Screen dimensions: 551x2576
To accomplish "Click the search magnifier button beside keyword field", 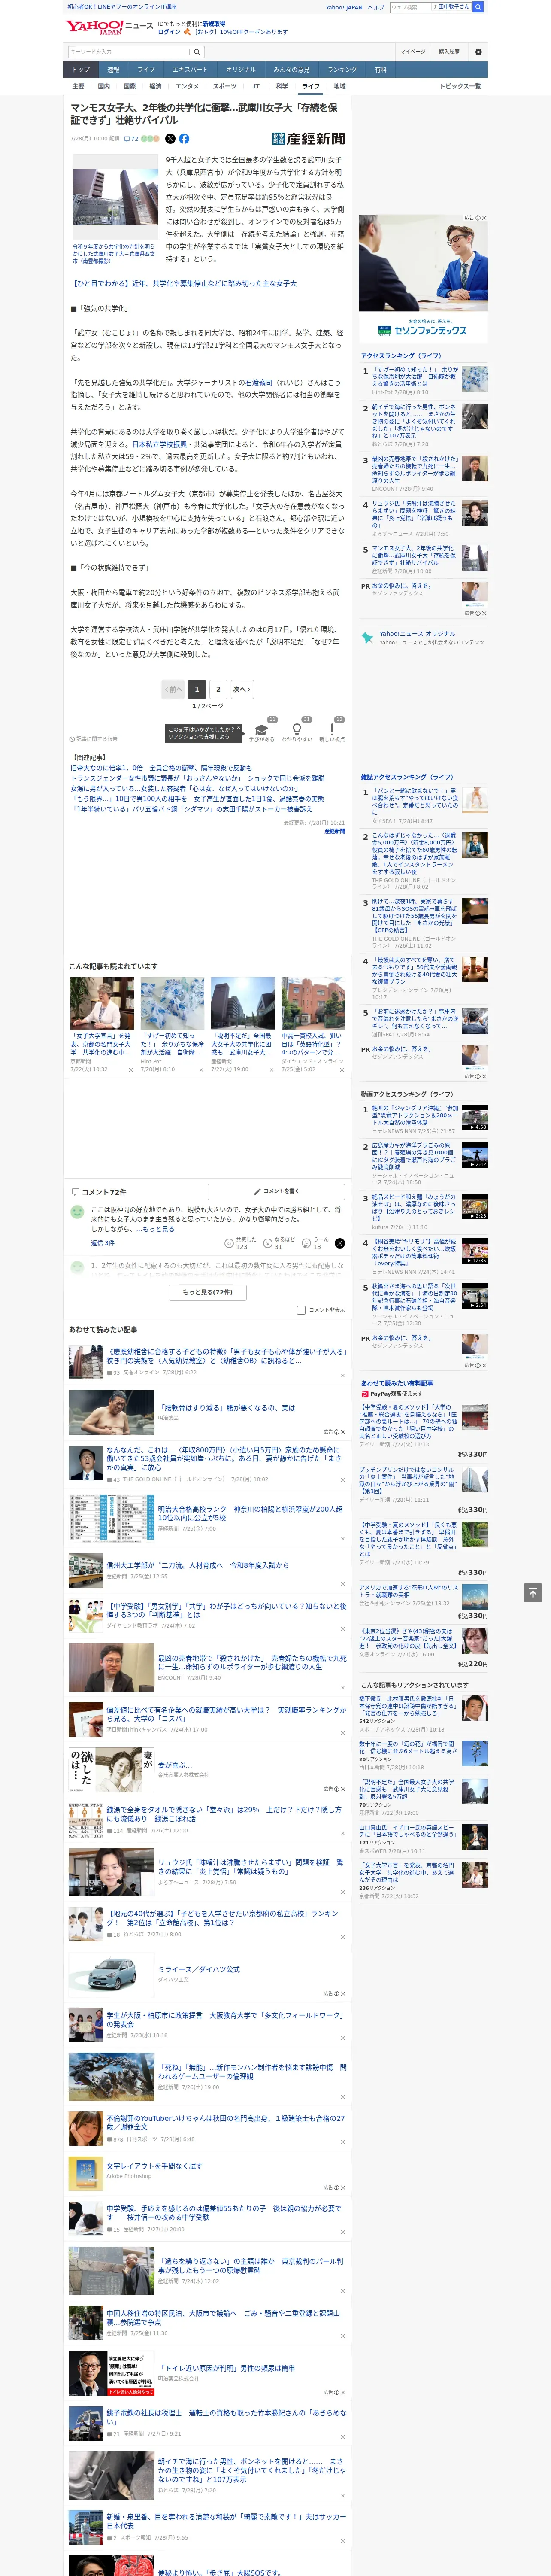I will 197,51.
